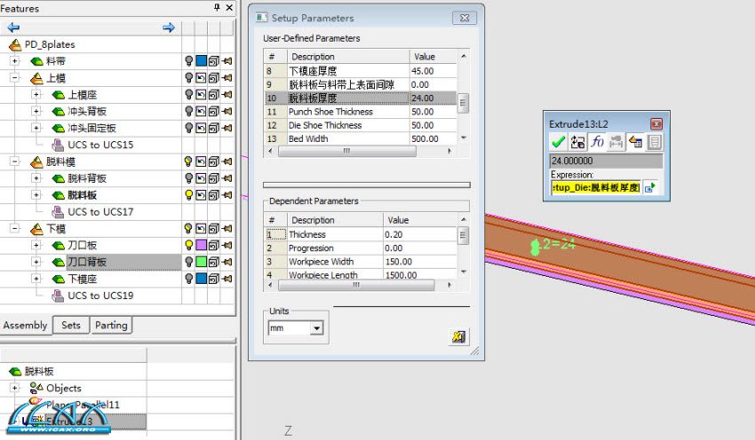The height and width of the screenshot is (440, 755).
Task: Confirm extrude with the green checkmark
Action: pyautogui.click(x=558, y=142)
